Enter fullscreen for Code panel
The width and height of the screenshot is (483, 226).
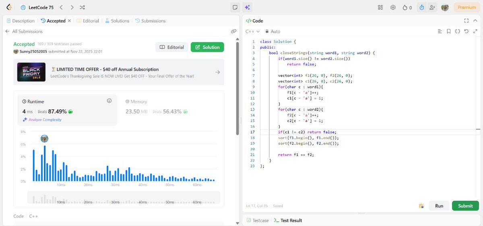tap(466, 20)
